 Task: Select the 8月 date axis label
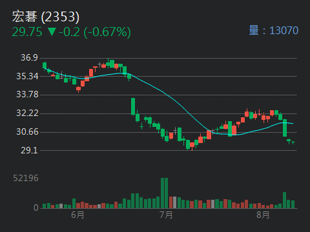pyautogui.click(x=263, y=215)
